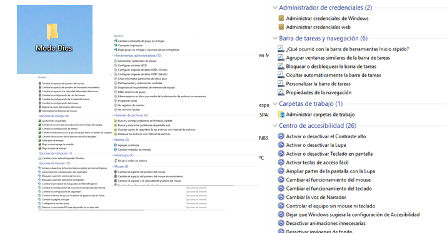Select Activar o desactivar el Contraste alto
Image resolution: width=447 pixels, height=233 pixels.
point(326,136)
